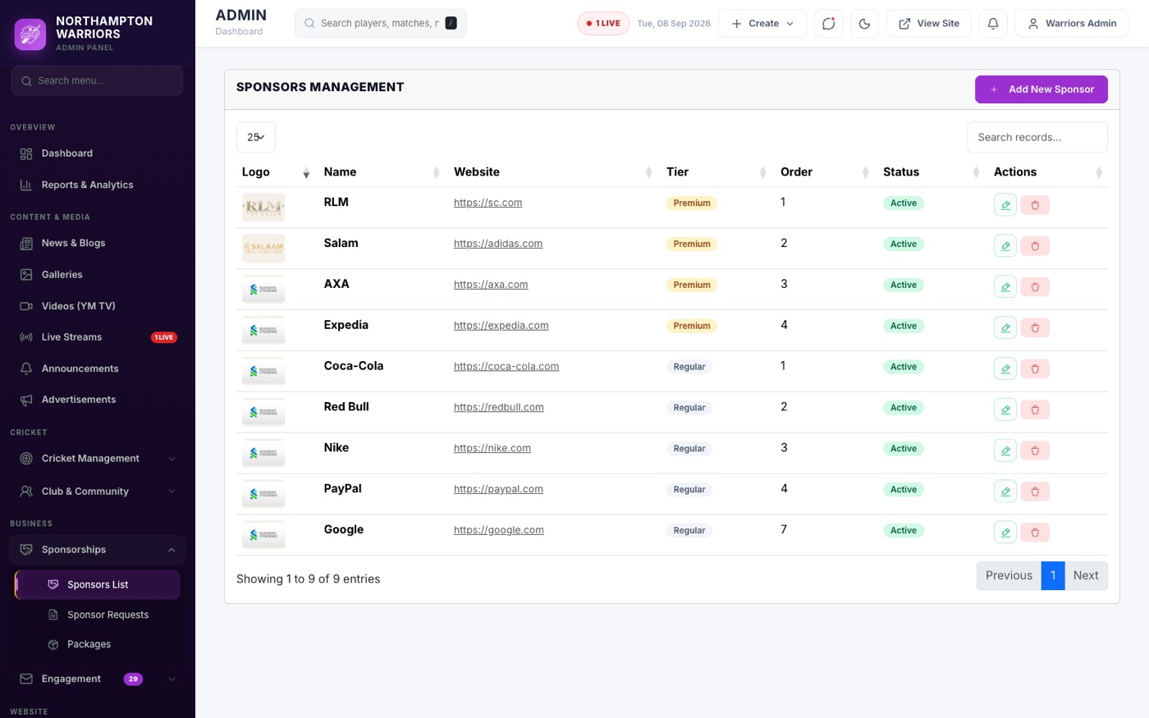Sort table by Status column
The height and width of the screenshot is (718, 1149).
tap(932, 172)
